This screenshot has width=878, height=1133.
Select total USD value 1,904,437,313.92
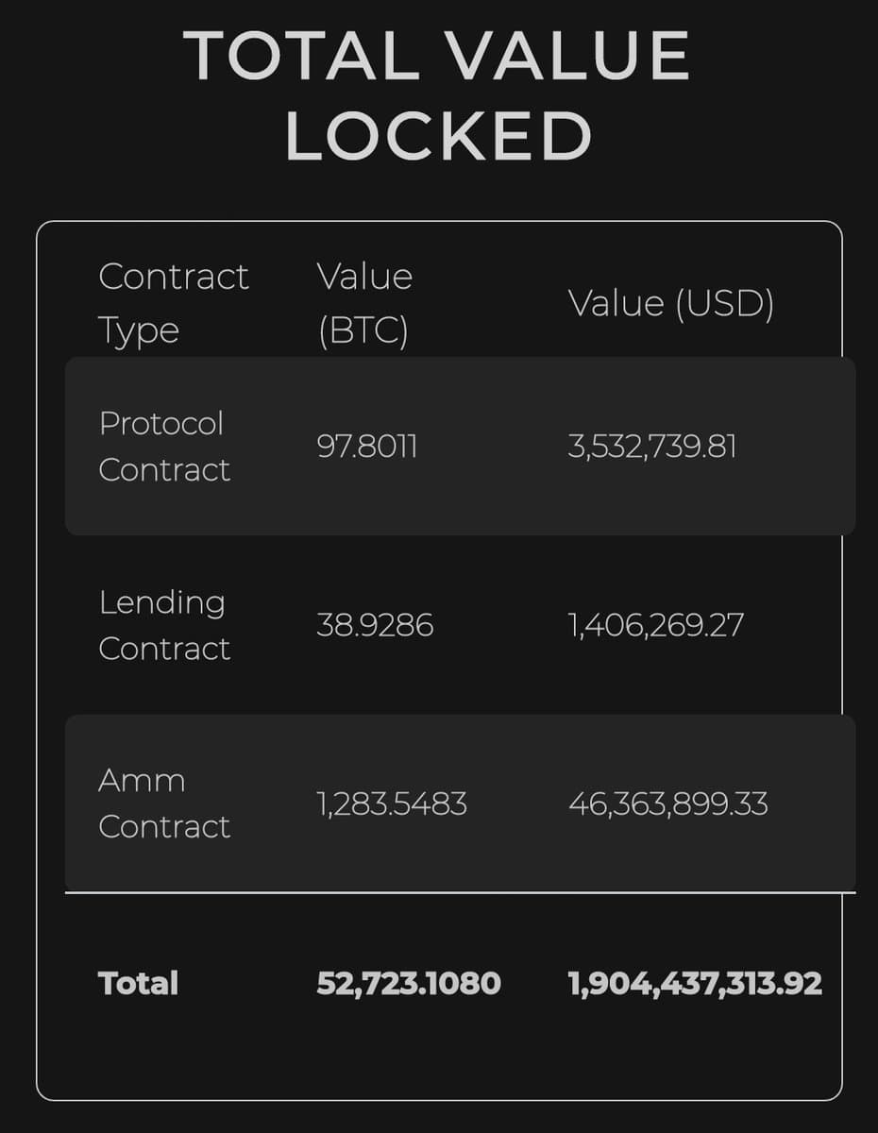(x=695, y=984)
